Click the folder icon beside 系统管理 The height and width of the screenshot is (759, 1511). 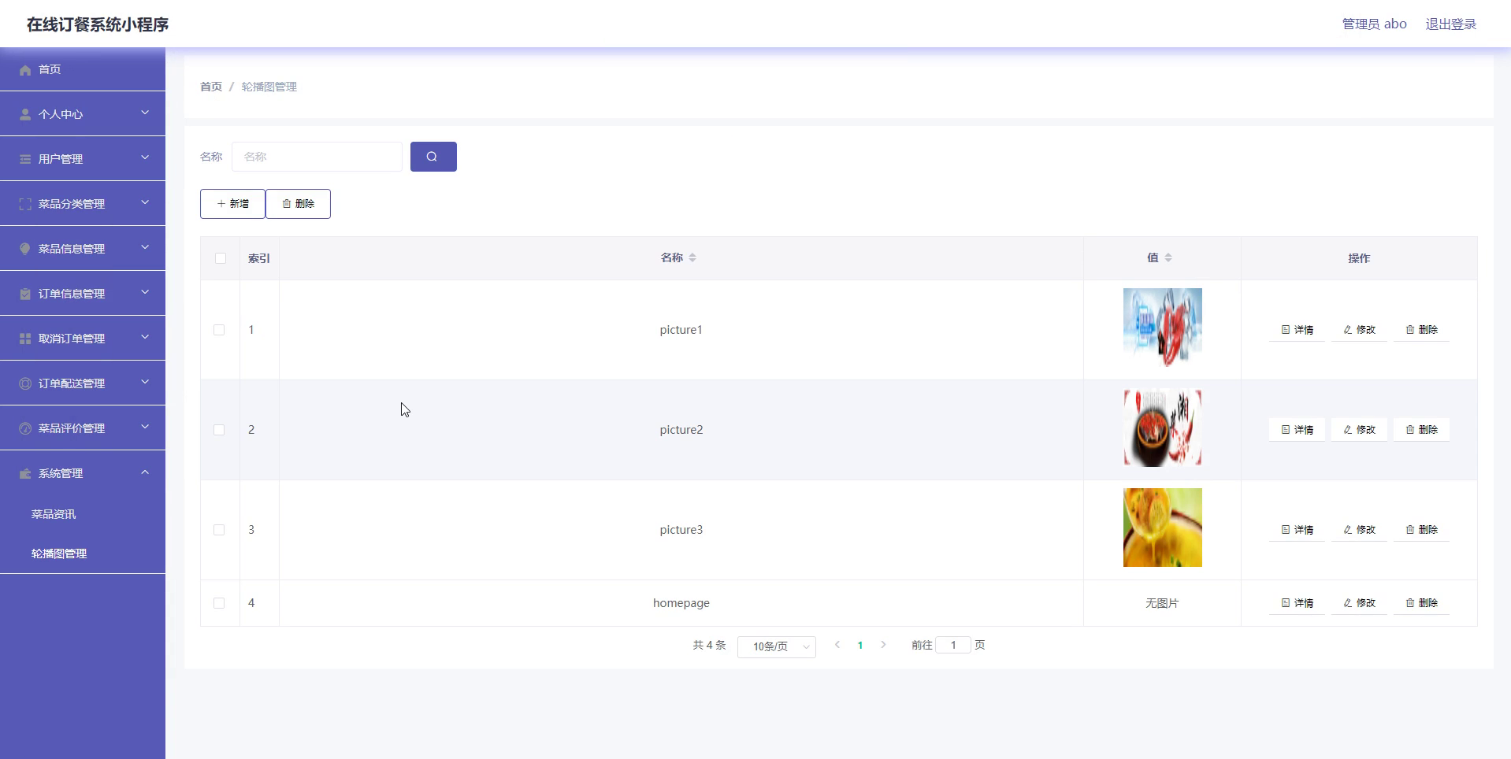tap(25, 474)
